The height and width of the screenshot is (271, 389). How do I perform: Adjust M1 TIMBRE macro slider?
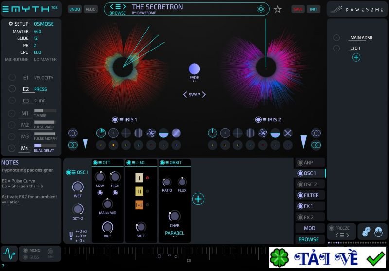(45, 111)
